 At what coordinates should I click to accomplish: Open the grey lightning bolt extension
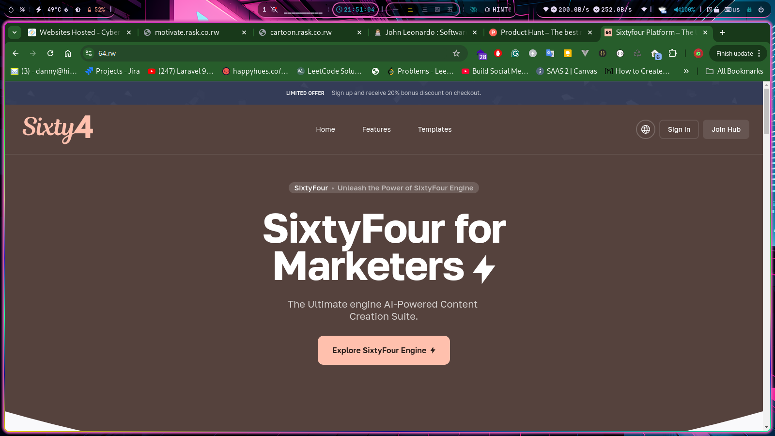point(533,53)
